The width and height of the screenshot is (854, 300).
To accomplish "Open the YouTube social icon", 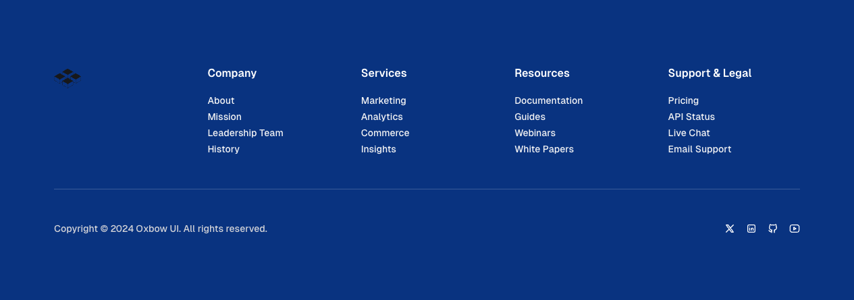I will pos(795,229).
